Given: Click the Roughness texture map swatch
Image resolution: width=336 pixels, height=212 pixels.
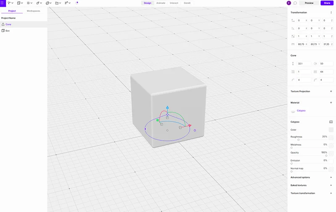Looking at the screenshot, I should (331, 137).
